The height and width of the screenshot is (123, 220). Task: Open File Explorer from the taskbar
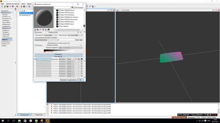(19, 121)
